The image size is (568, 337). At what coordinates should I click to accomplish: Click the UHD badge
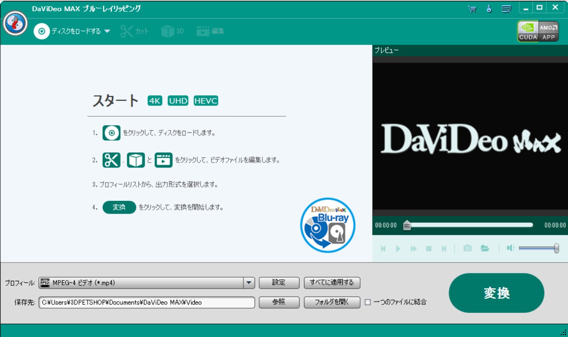[178, 101]
